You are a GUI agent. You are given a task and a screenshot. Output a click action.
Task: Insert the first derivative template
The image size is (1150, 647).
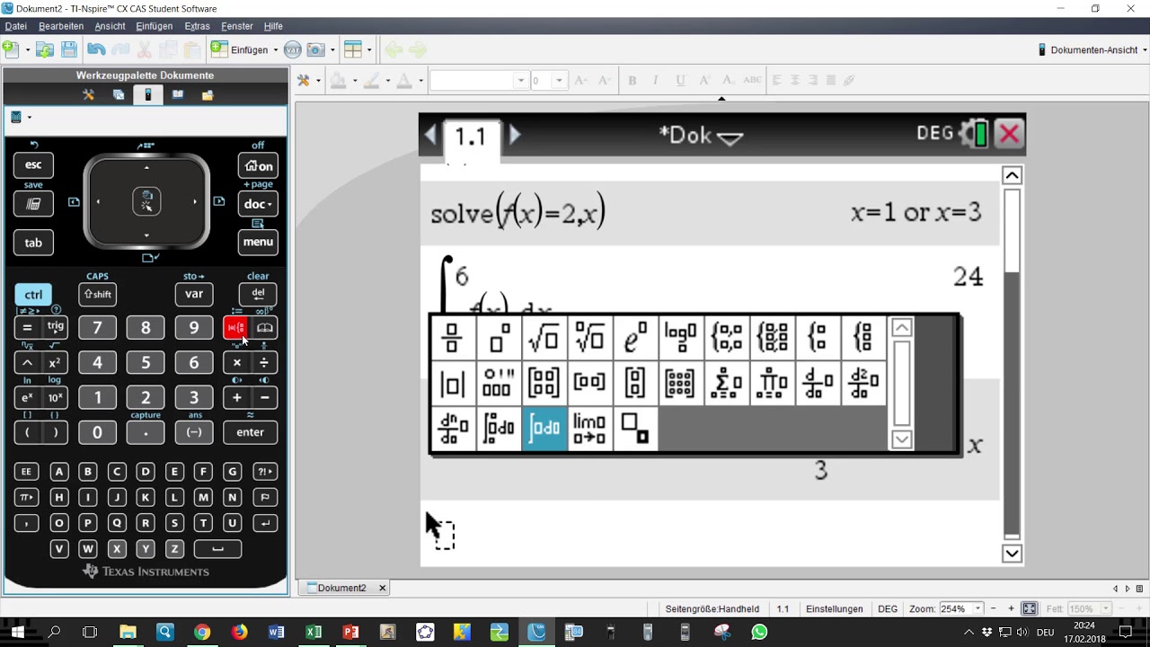click(x=818, y=383)
